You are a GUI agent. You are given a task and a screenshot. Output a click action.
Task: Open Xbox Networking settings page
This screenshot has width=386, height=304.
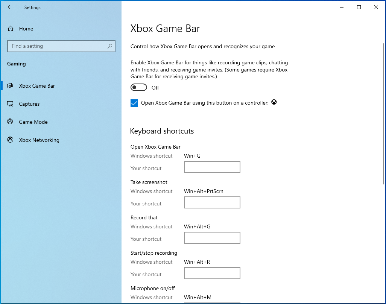tap(39, 140)
